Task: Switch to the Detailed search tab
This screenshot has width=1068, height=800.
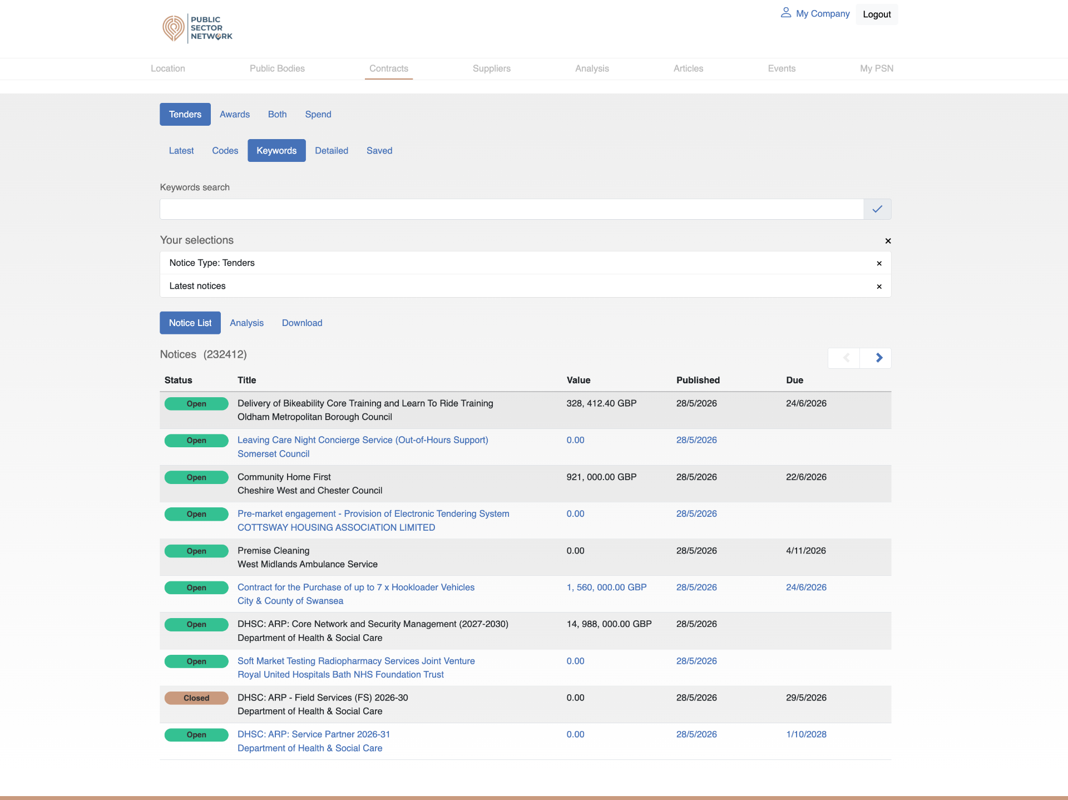Action: pyautogui.click(x=332, y=150)
